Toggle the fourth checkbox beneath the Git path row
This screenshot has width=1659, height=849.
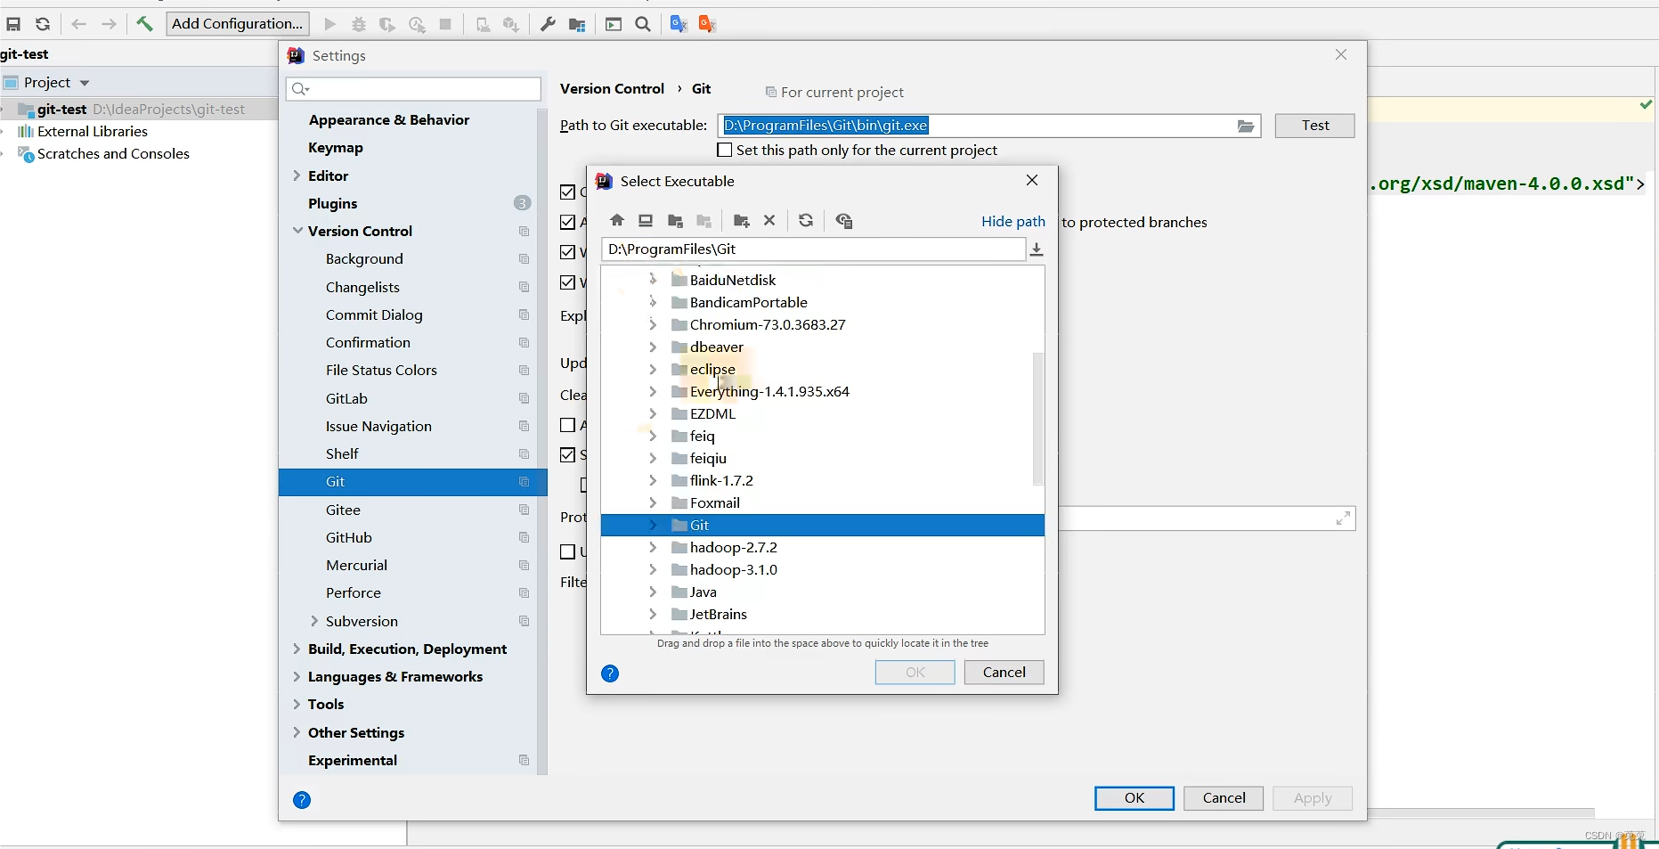pyautogui.click(x=567, y=282)
